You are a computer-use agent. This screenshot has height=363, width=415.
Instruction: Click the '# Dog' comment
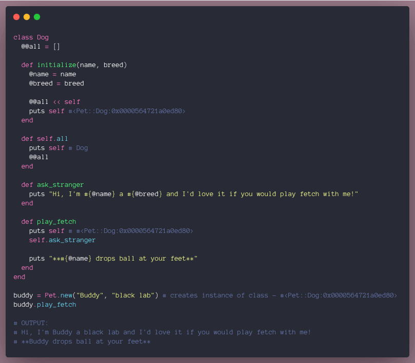78,148
